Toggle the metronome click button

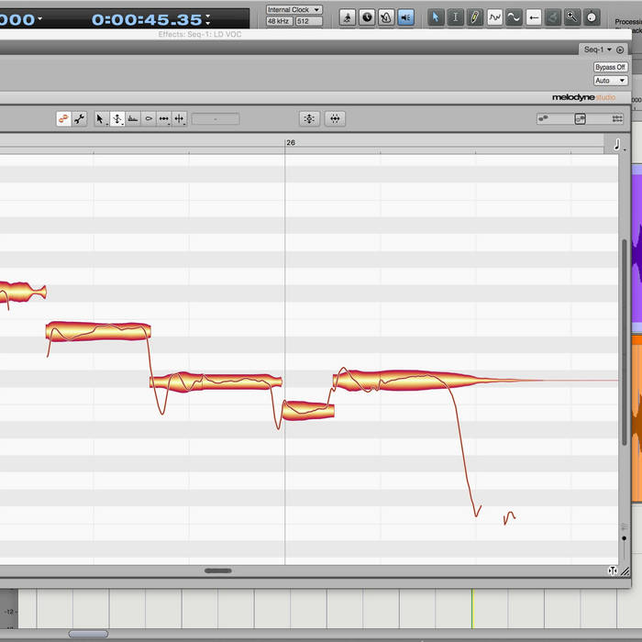click(386, 17)
